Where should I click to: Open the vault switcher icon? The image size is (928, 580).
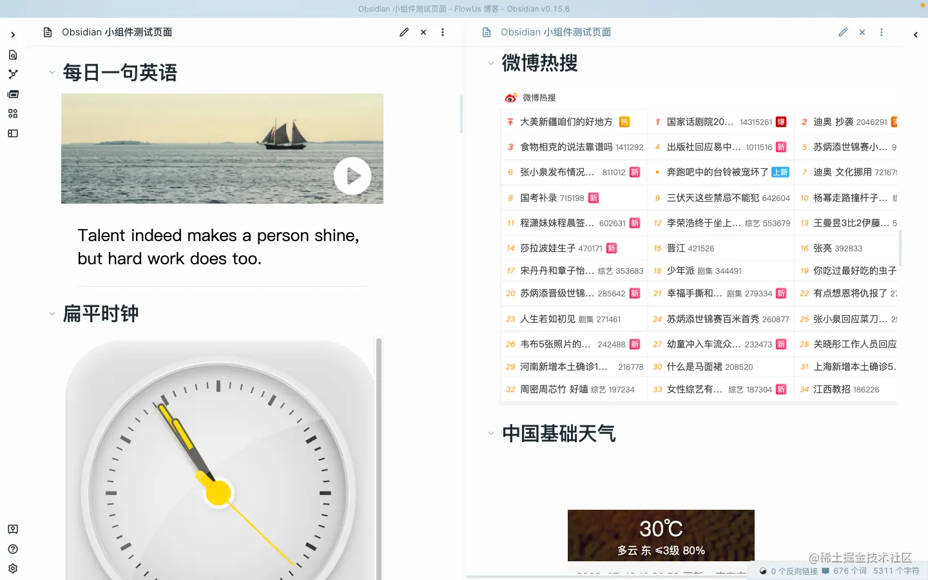(x=13, y=529)
